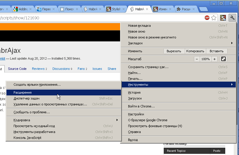This screenshot has height=155, width=239.
Task: Toggle fullscreen mode icon next to zoom
Action: click(x=223, y=59)
